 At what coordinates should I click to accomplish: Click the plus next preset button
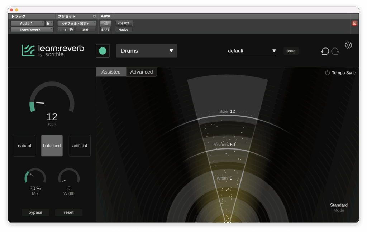coord(65,30)
